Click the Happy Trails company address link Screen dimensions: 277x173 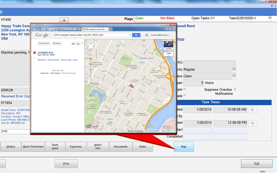pos(16,32)
